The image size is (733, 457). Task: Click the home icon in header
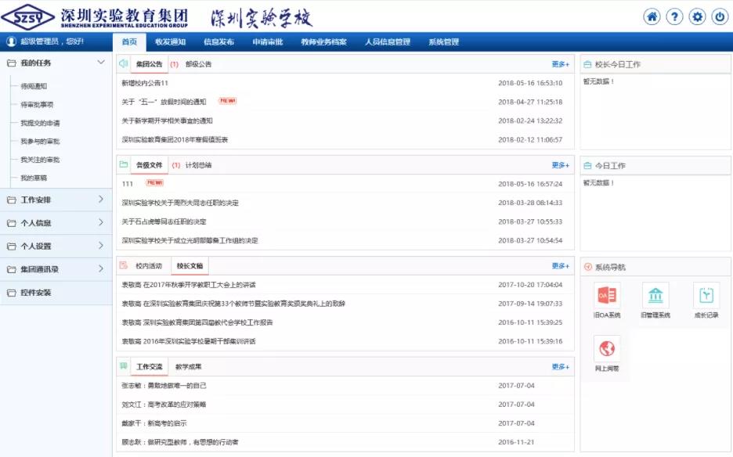(x=652, y=17)
